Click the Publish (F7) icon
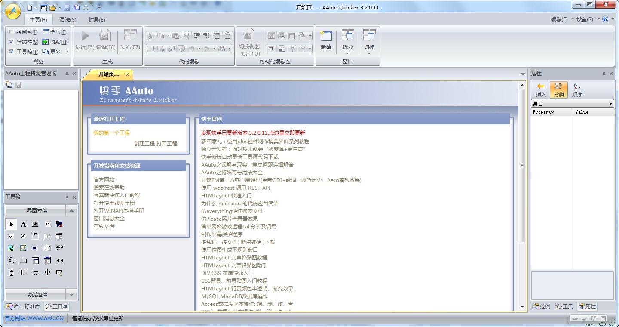 coord(130,35)
